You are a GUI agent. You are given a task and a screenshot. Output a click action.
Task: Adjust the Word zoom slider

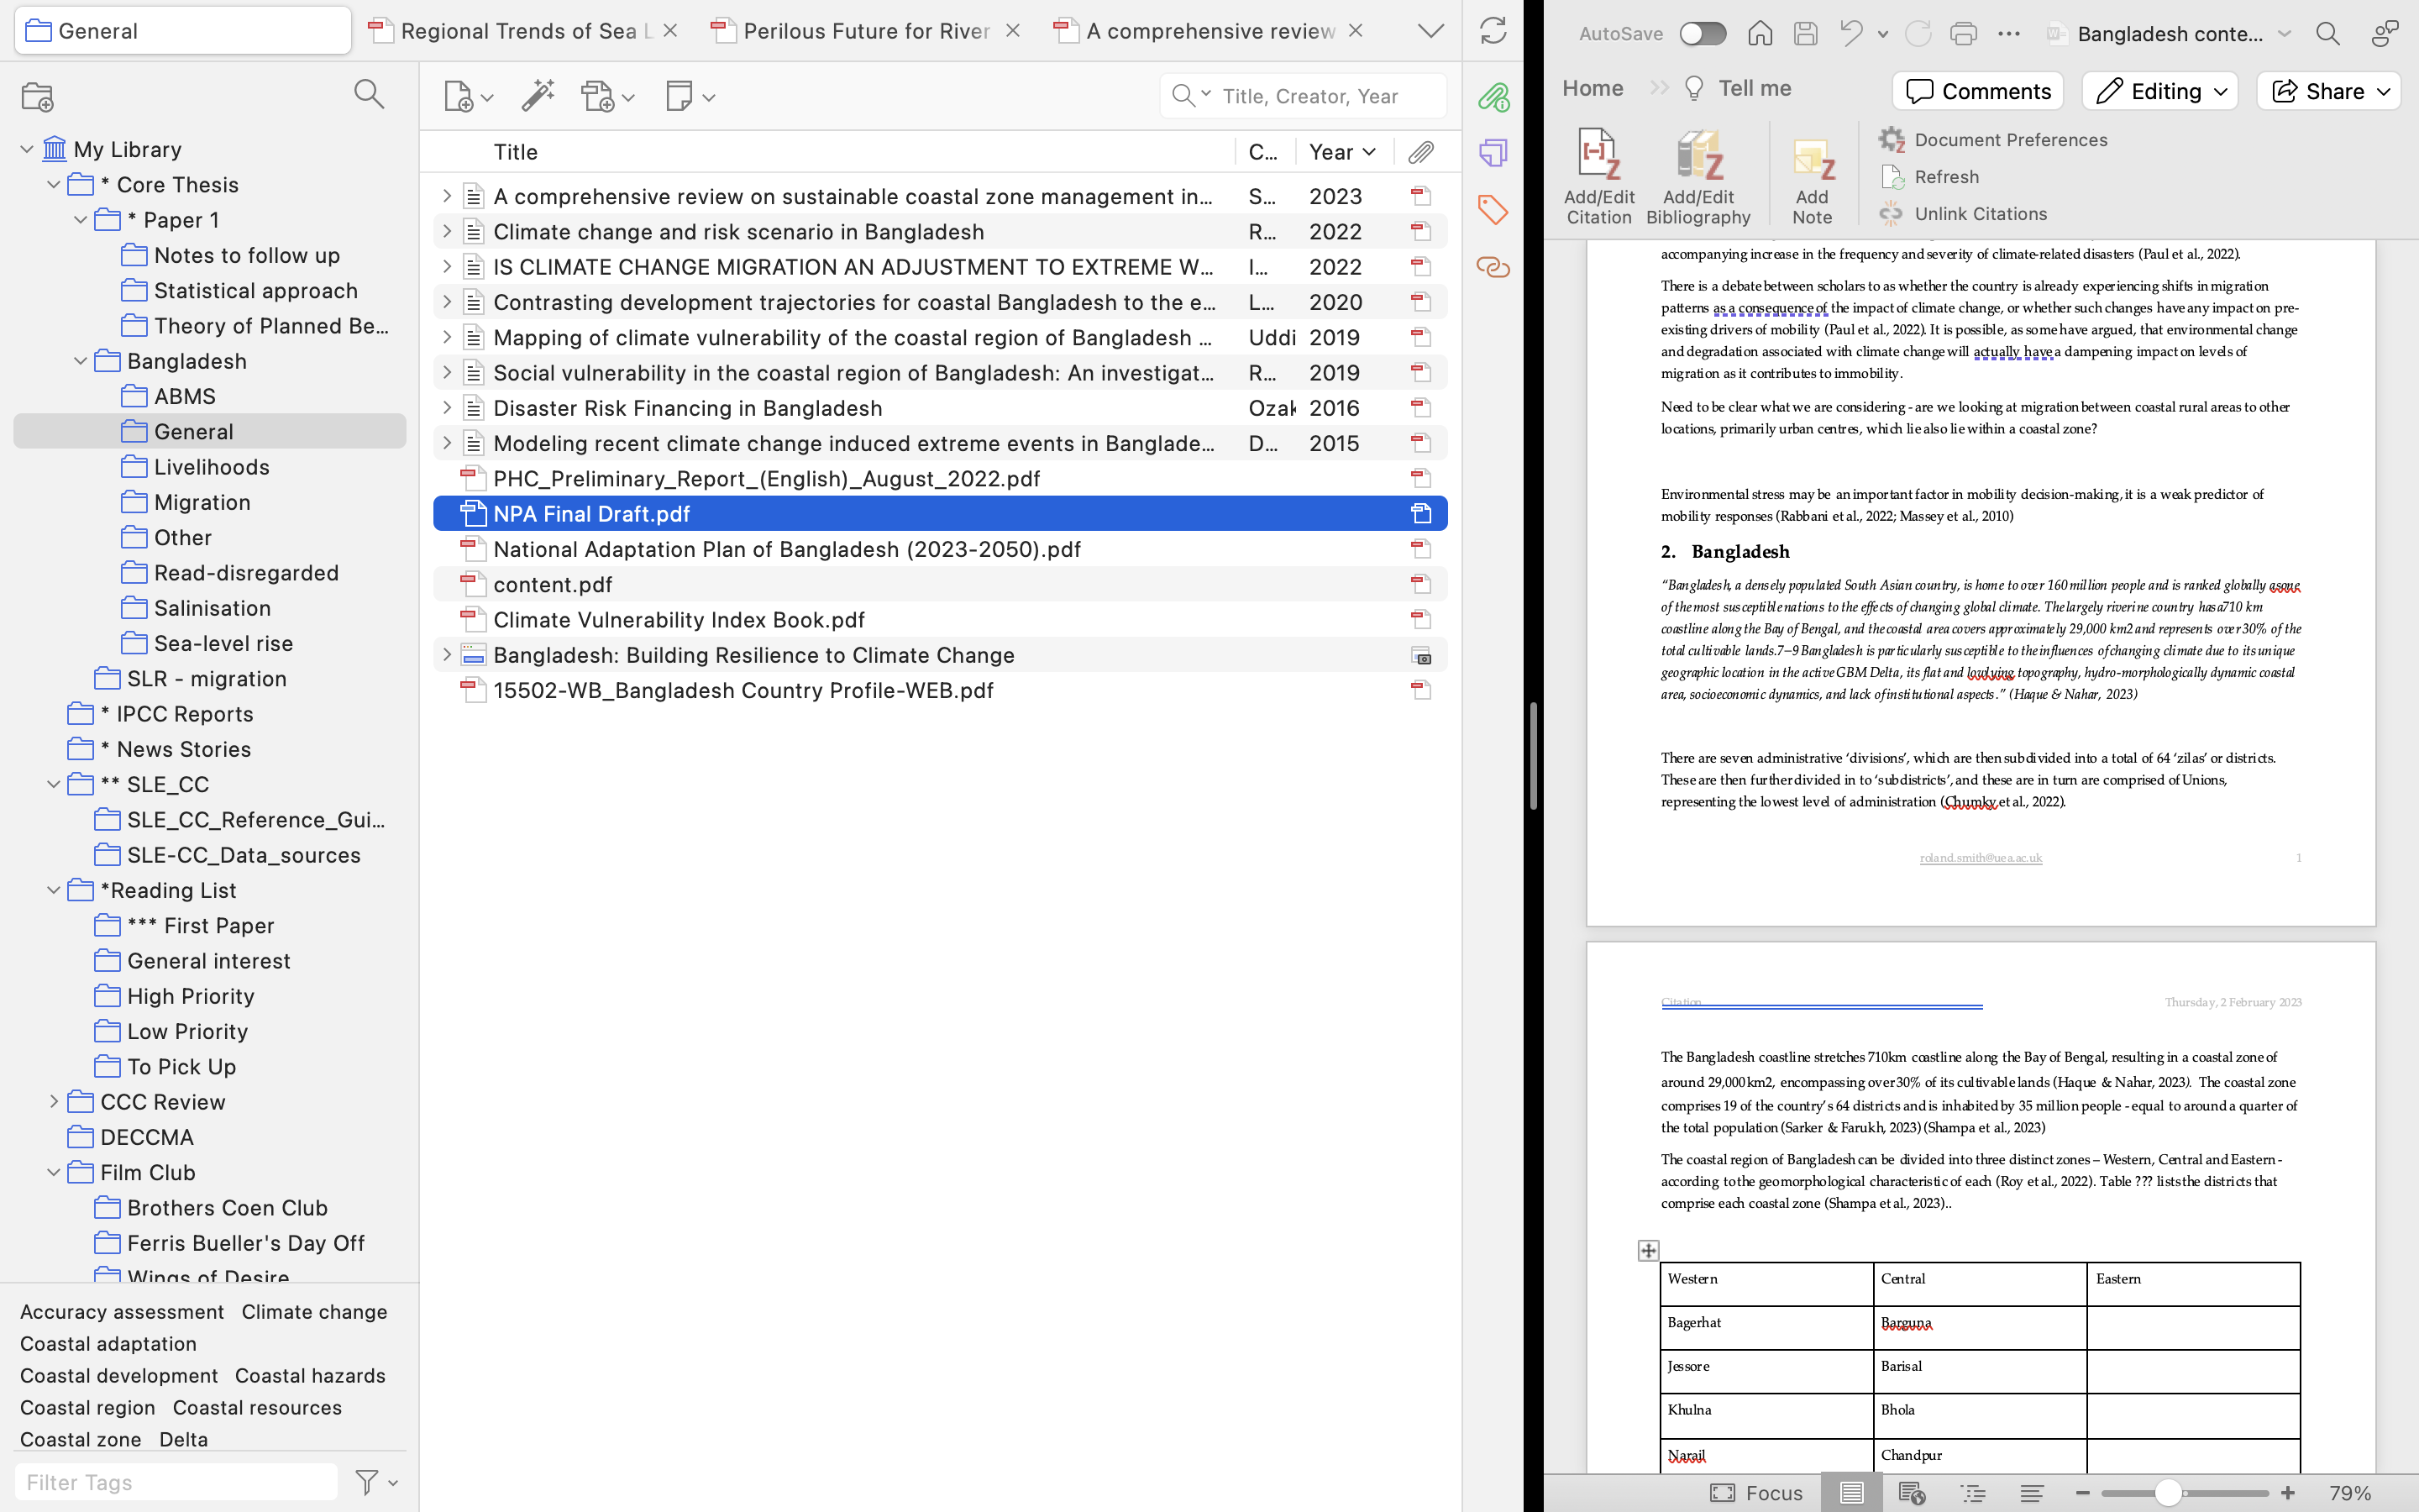point(2167,1493)
